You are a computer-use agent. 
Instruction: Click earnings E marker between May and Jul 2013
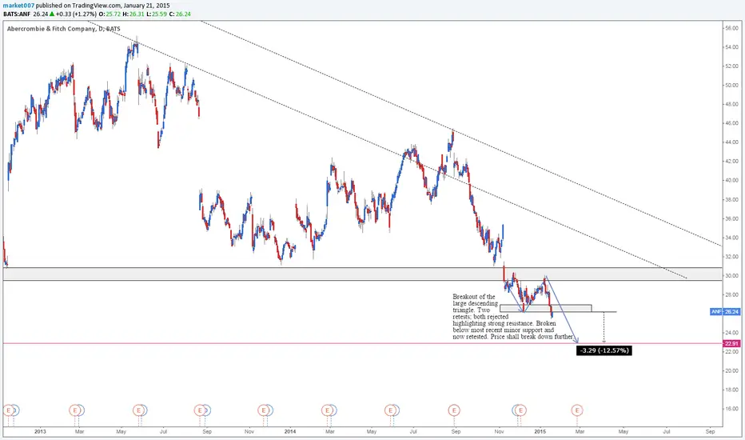tap(138, 410)
